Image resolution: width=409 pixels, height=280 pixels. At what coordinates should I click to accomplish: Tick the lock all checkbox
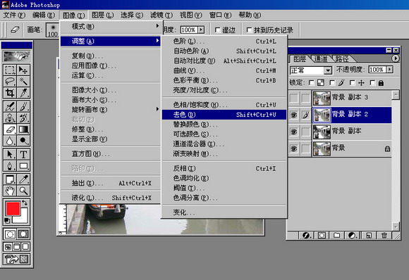372,83
